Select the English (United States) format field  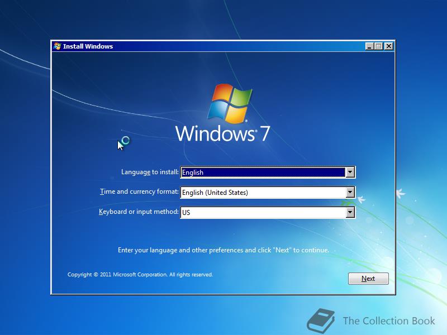pos(268,192)
